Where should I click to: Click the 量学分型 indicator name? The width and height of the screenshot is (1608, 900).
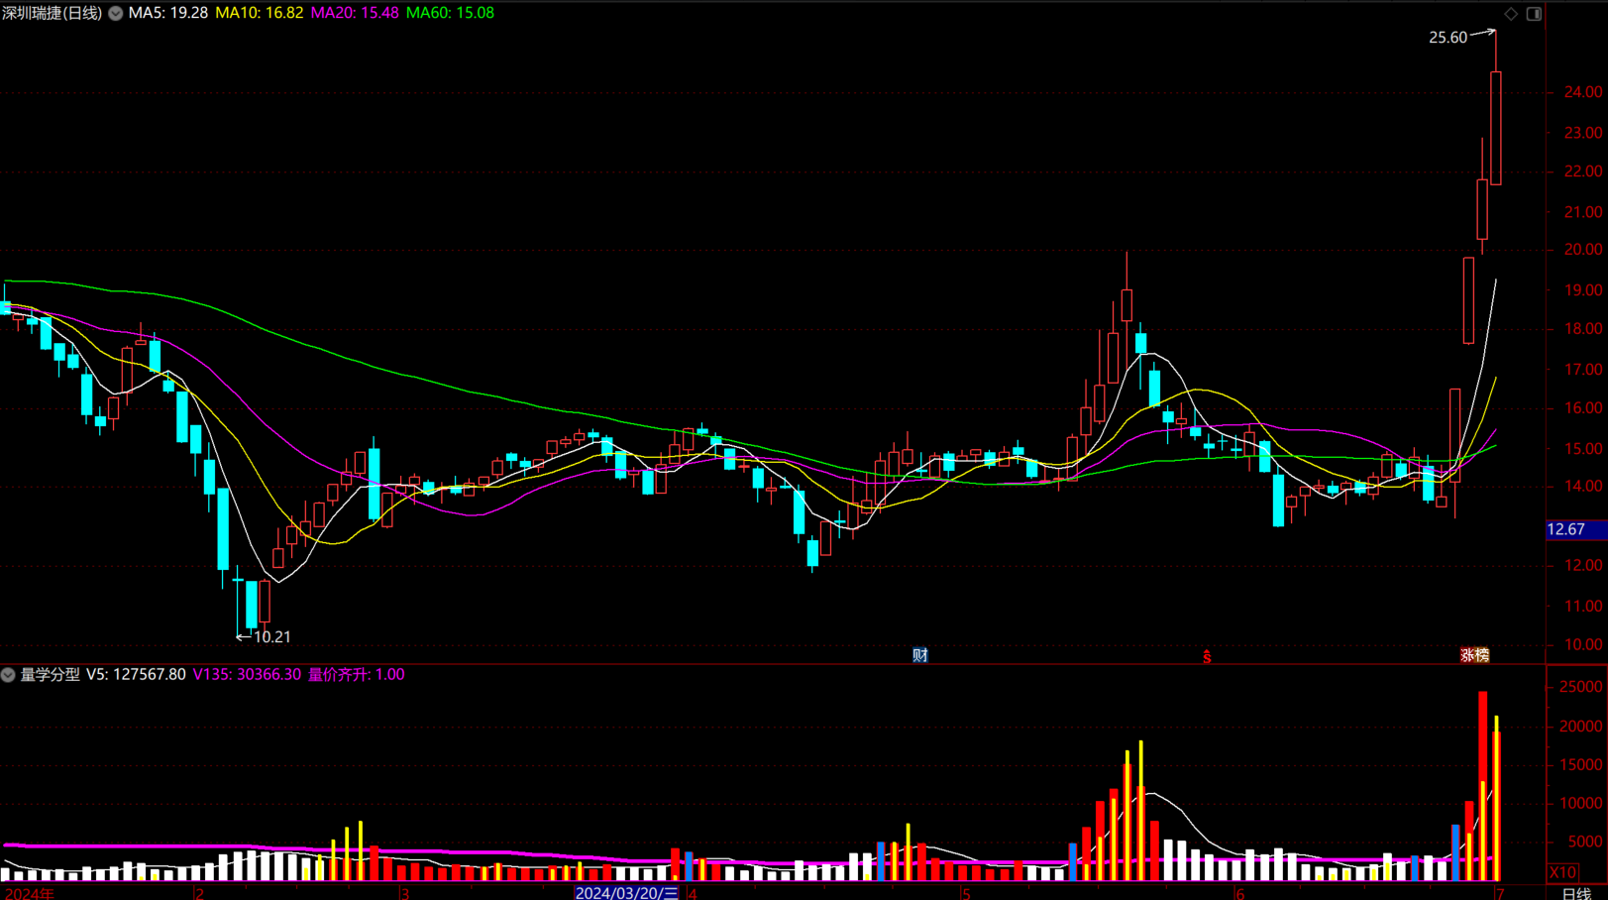[51, 675]
